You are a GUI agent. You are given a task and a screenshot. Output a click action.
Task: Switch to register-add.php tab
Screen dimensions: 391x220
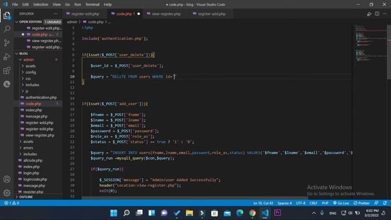pyautogui.click(x=211, y=14)
